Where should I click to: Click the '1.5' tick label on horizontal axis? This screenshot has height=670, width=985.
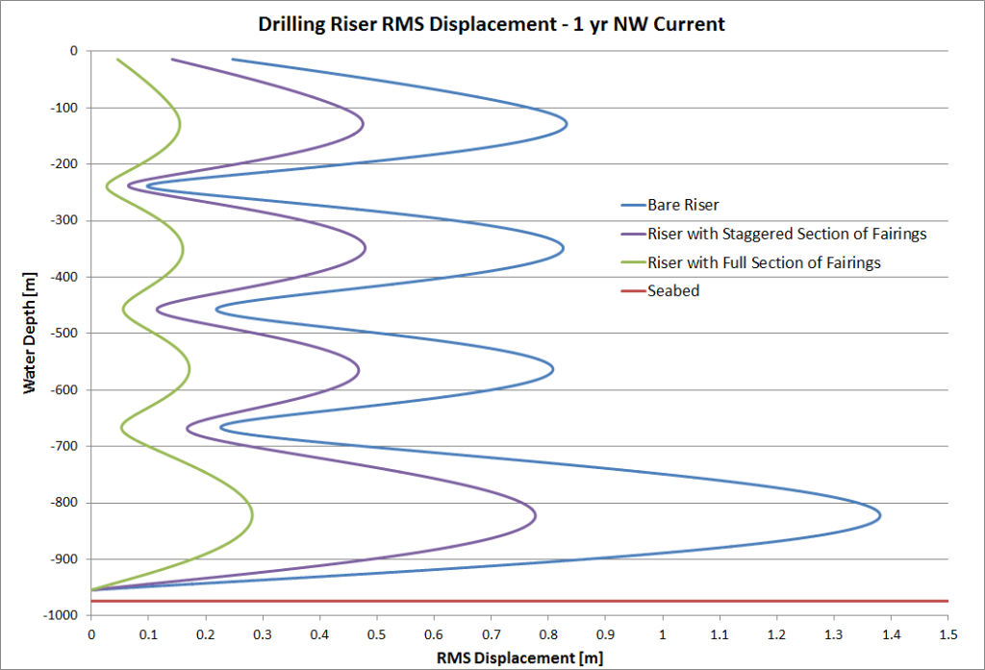pyautogui.click(x=948, y=633)
